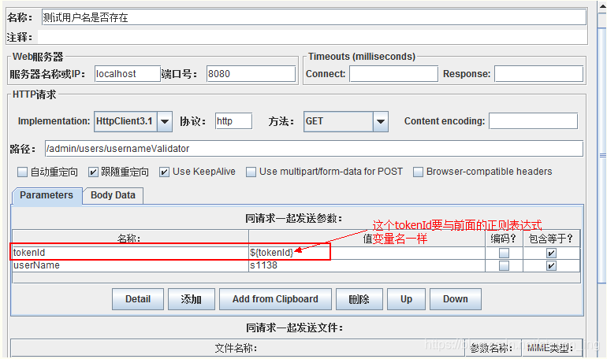Toggle 包含等于 checkbox for tokenId row
Screen dimensions: 607x359
(551, 254)
